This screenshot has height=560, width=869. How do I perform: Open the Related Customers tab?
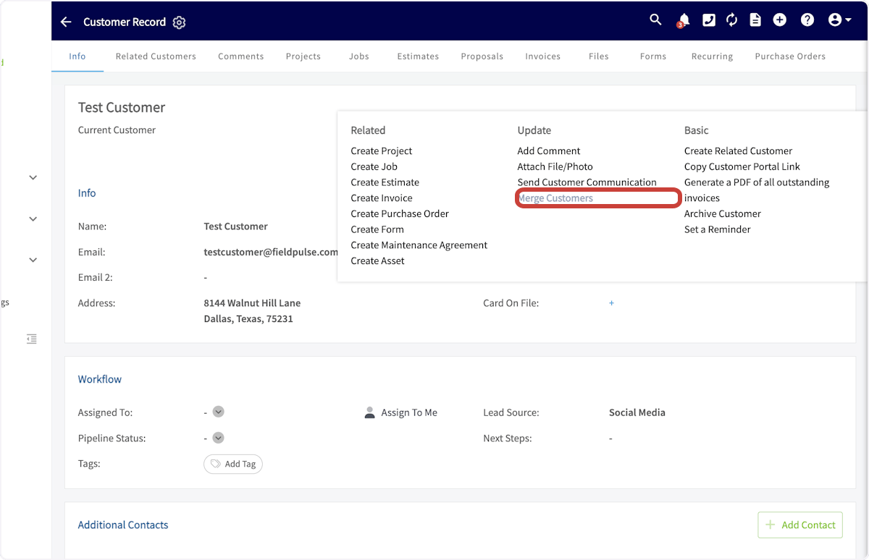click(x=156, y=56)
